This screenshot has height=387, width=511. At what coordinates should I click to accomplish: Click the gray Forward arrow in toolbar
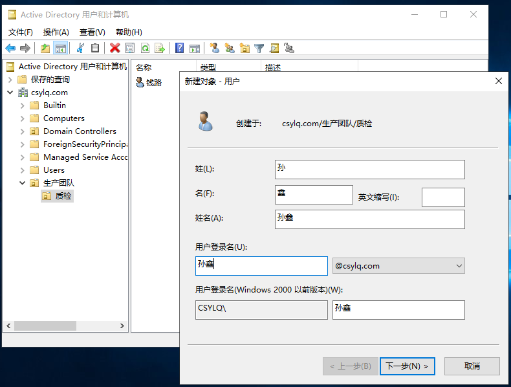tap(25, 49)
